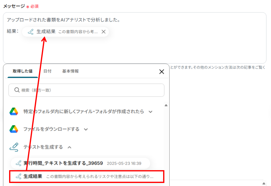Screen dimensions: 271x186
Task: Collapse the テキストを生成する section chevron
Action: 70,147
